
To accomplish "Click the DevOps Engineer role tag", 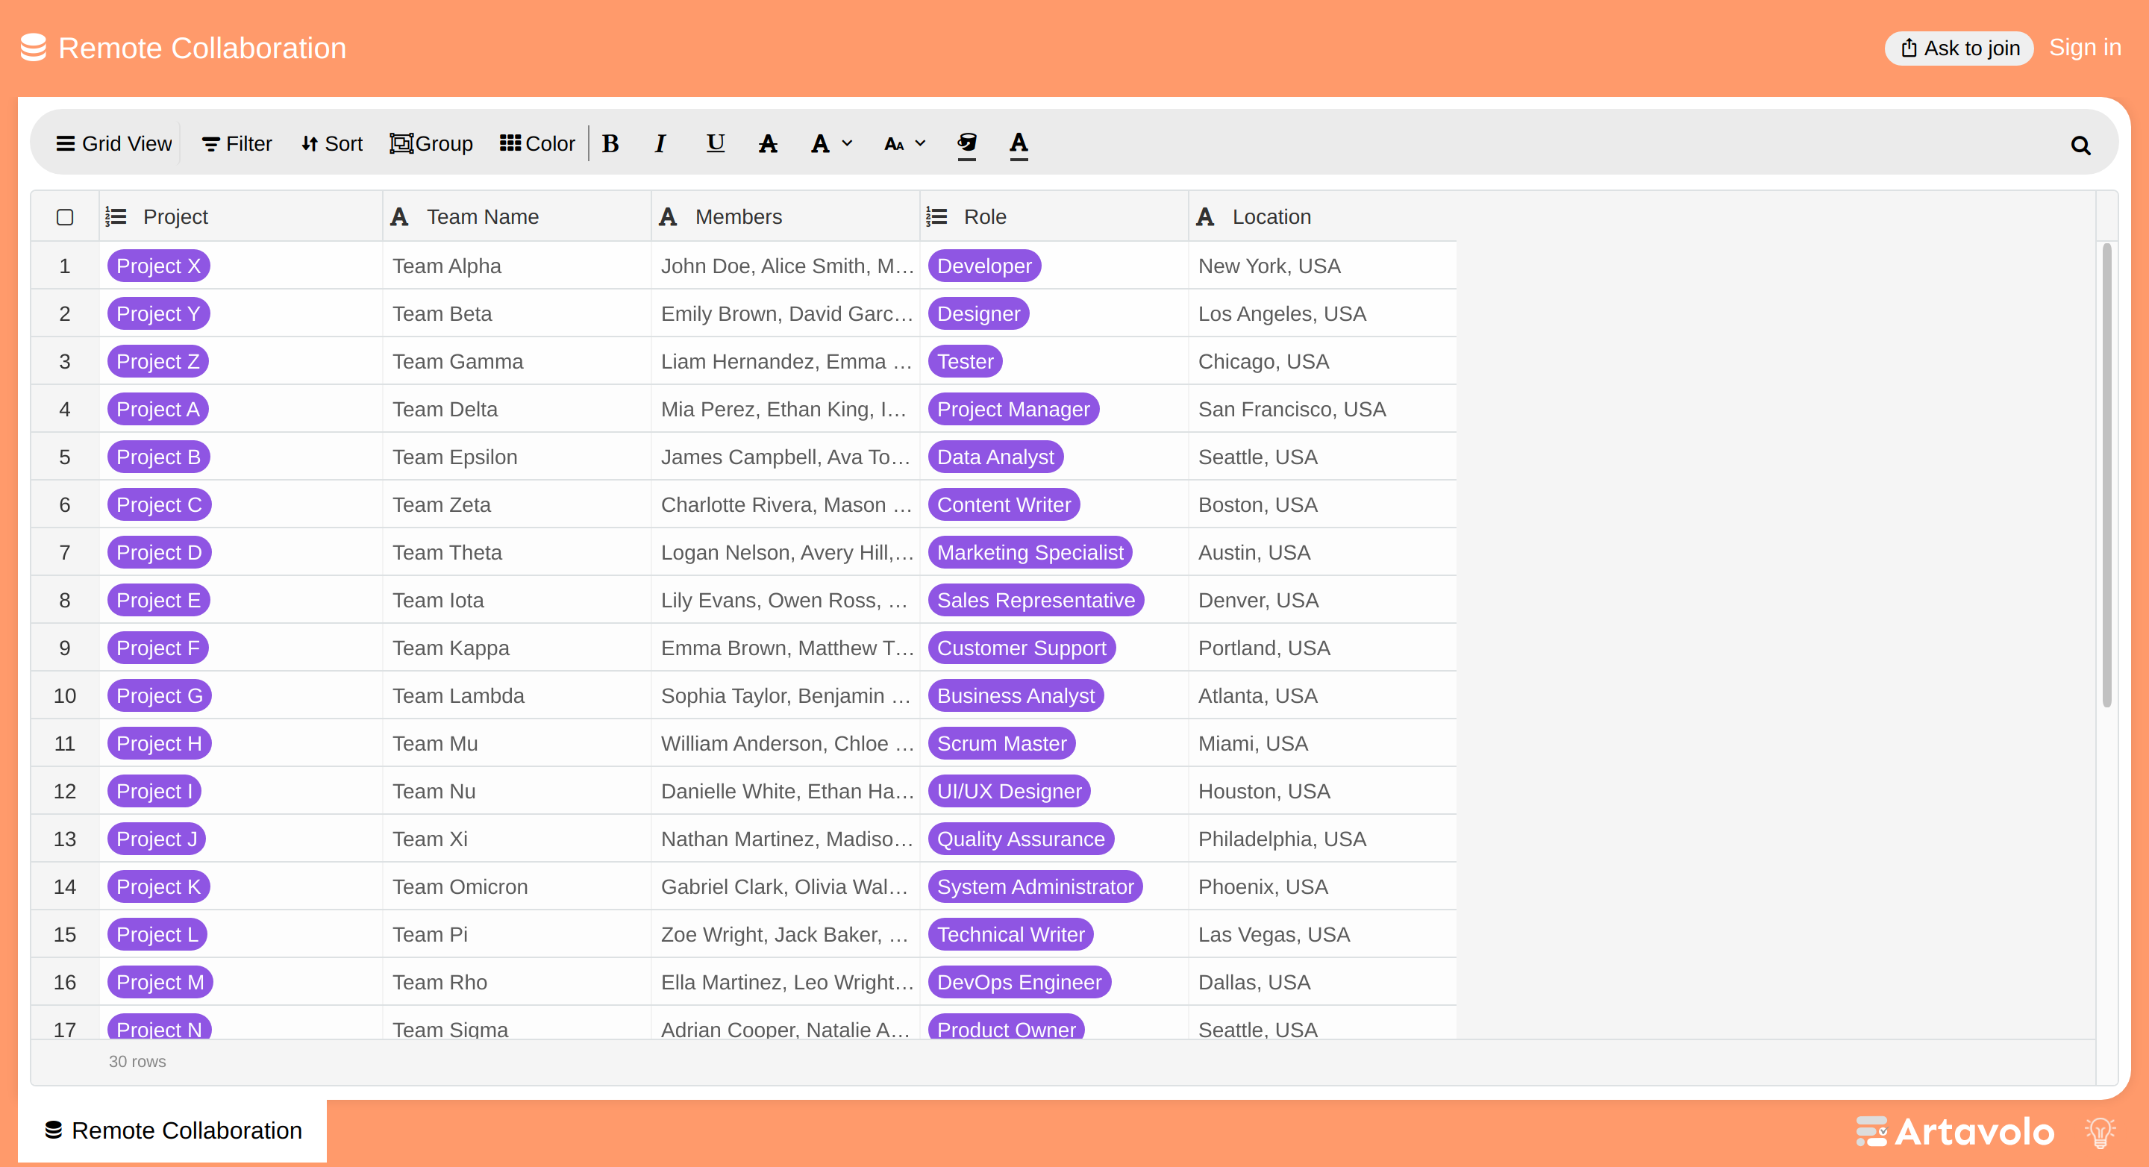I will tap(1019, 982).
